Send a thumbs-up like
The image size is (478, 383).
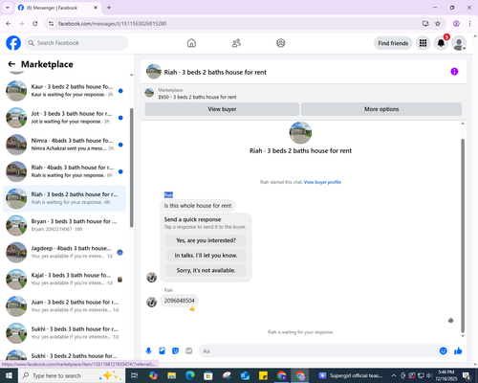point(458,351)
